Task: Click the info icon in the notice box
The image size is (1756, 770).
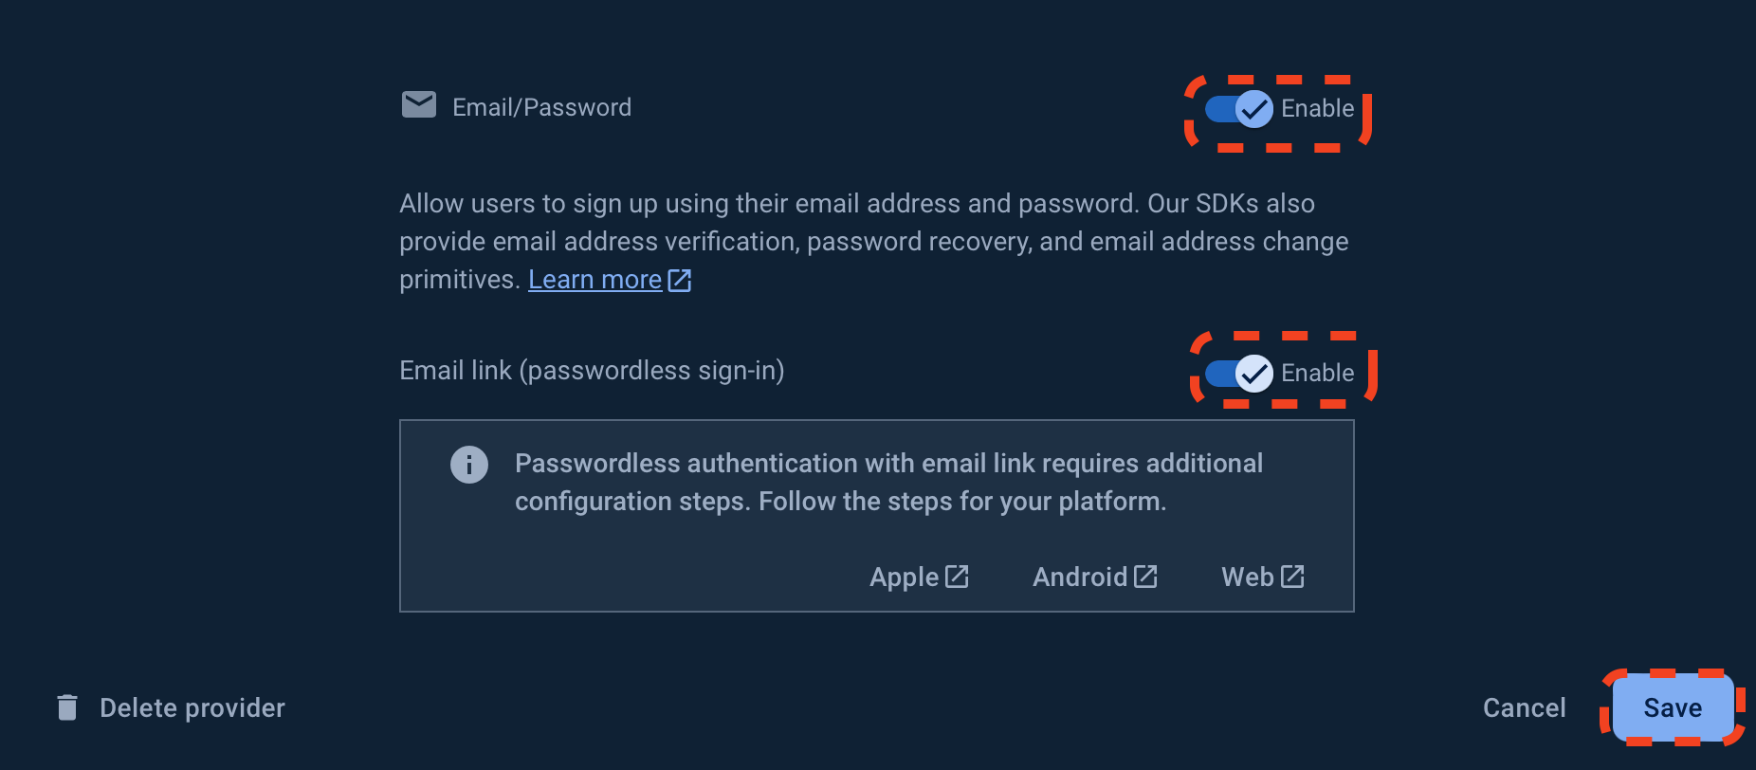Action: tap(468, 465)
